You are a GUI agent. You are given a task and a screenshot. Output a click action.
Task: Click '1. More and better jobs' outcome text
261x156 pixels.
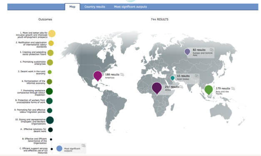click(x=32, y=35)
